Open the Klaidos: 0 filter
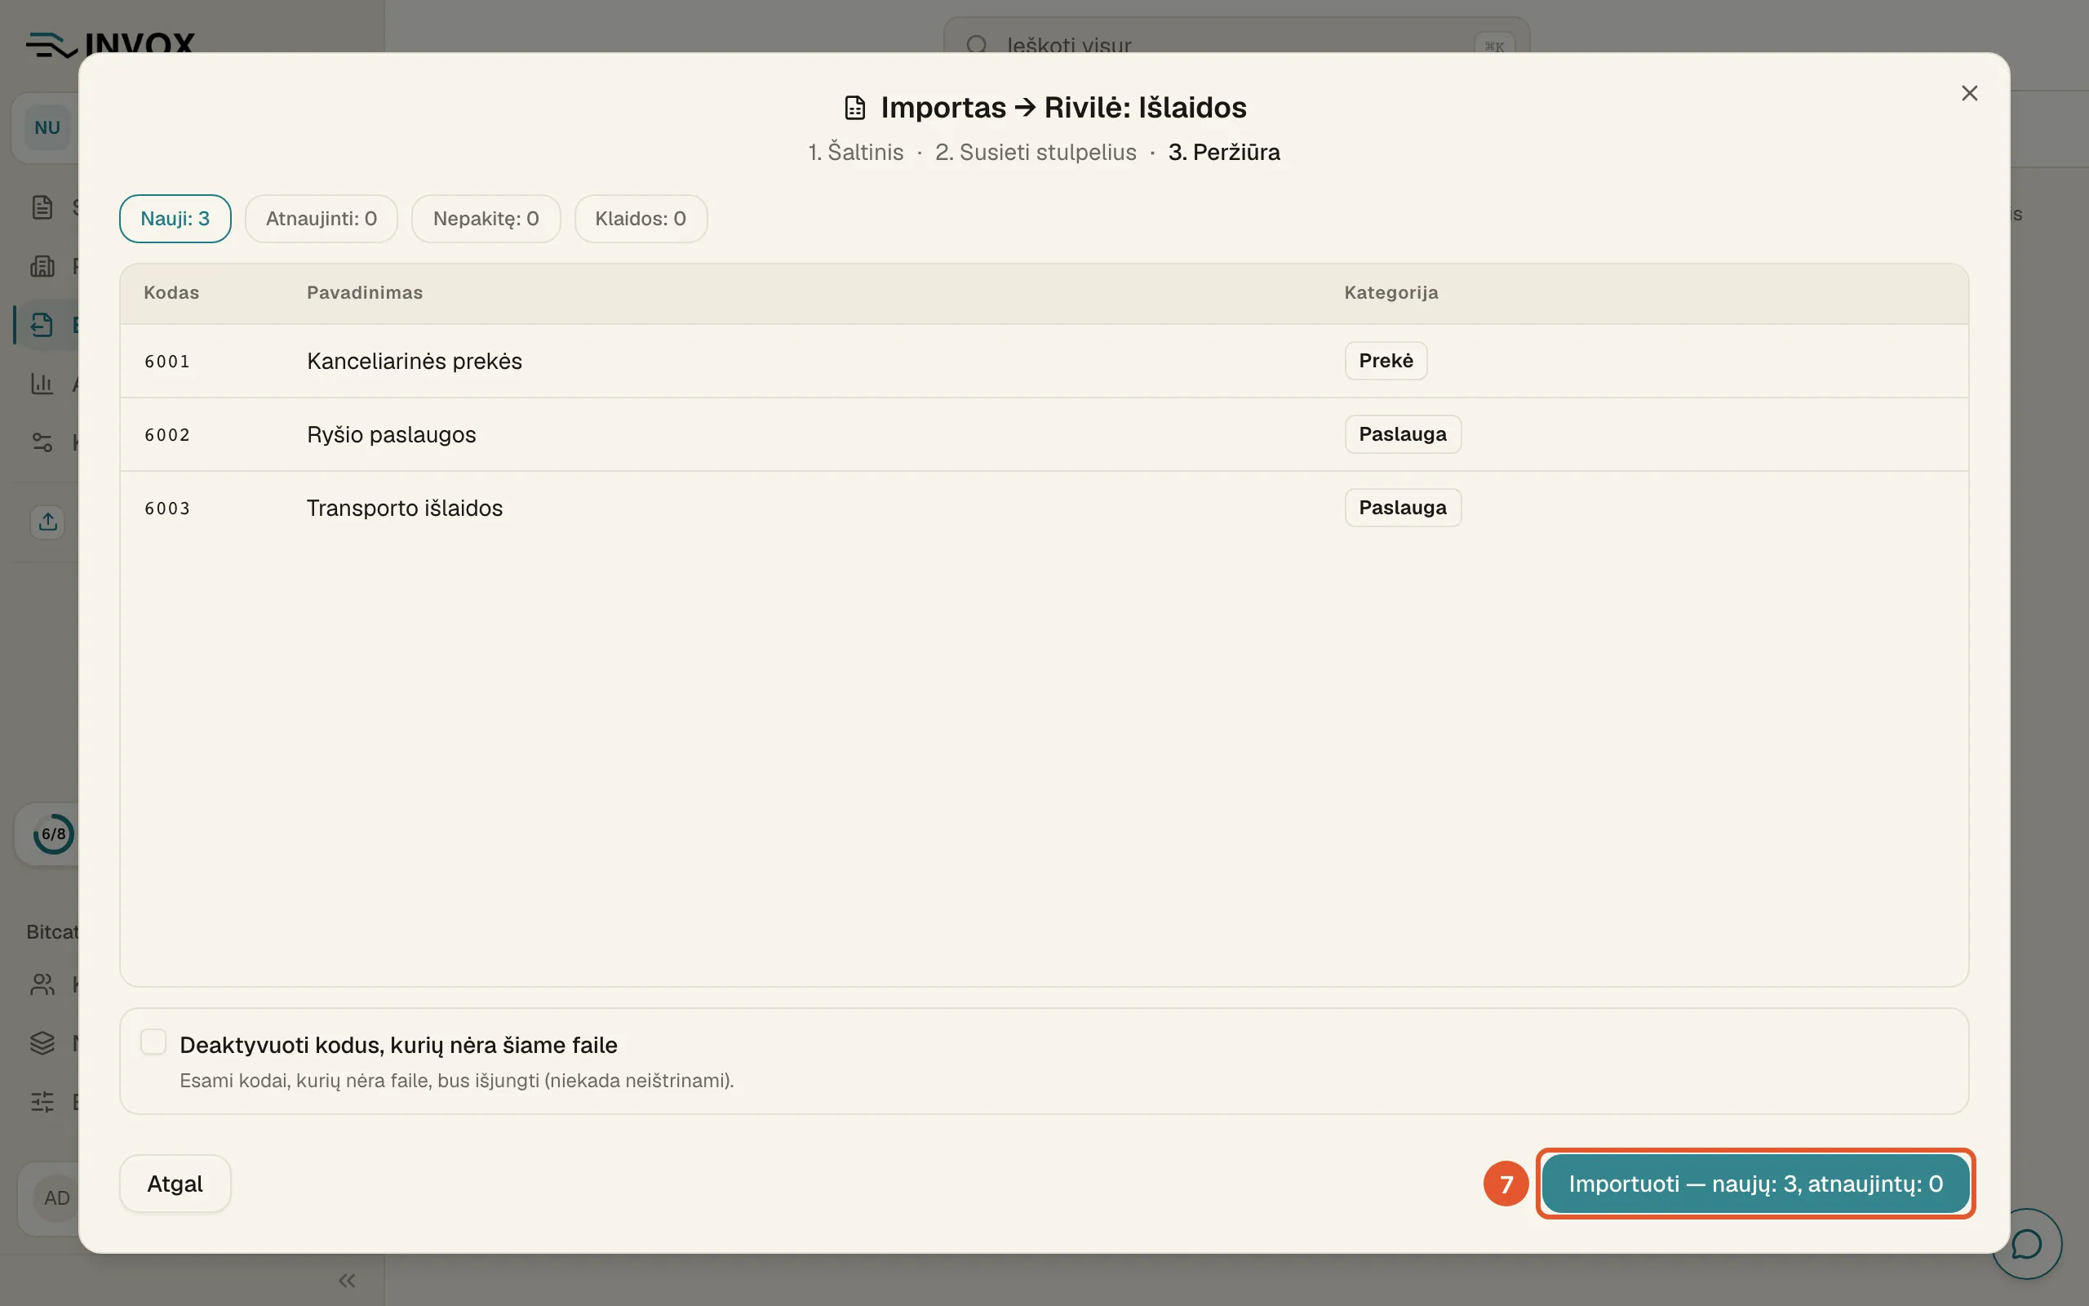Viewport: 2089px width, 1306px height. click(641, 219)
